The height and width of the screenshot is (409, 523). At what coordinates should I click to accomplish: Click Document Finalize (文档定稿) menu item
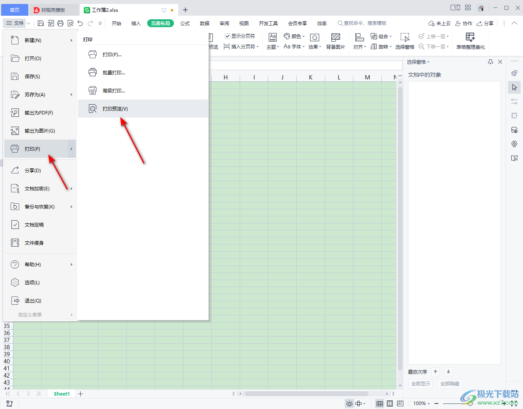click(x=40, y=225)
